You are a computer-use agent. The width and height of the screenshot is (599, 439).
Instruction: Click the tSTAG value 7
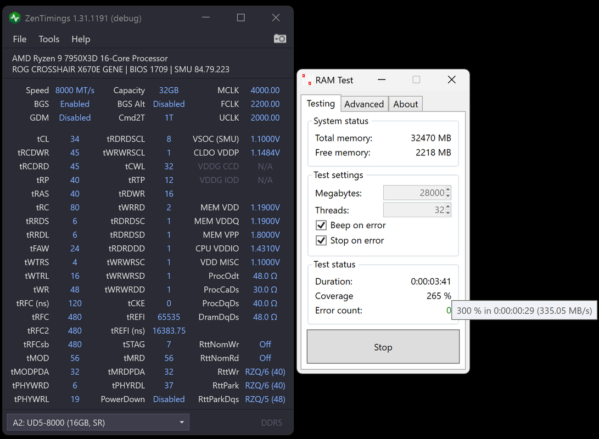(x=169, y=345)
